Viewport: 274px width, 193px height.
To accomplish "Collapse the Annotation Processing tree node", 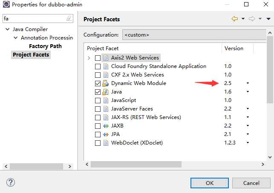I will tap(15, 38).
